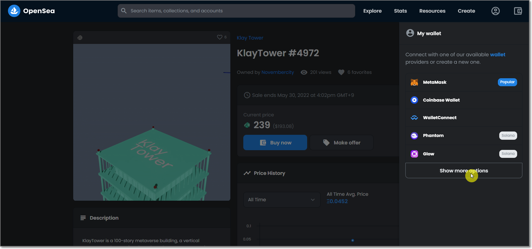
Task: Click the All Time Avg. Price value
Action: click(x=337, y=201)
